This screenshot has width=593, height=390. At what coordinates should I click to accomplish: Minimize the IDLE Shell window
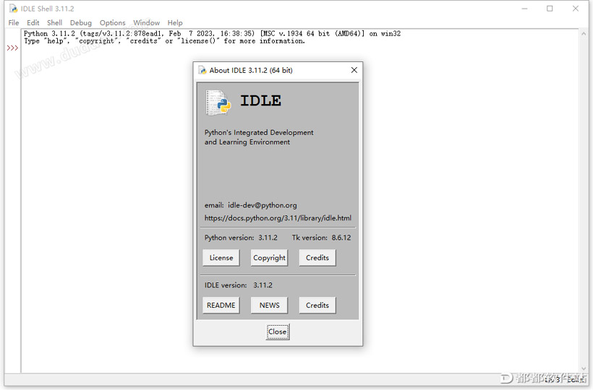pos(524,9)
